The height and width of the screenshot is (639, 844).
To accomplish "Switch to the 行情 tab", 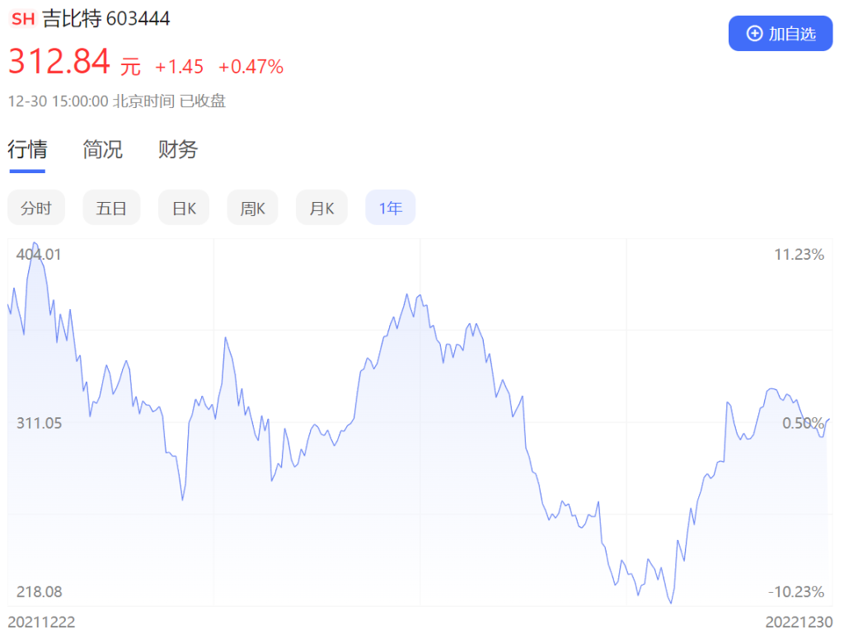I will (27, 150).
